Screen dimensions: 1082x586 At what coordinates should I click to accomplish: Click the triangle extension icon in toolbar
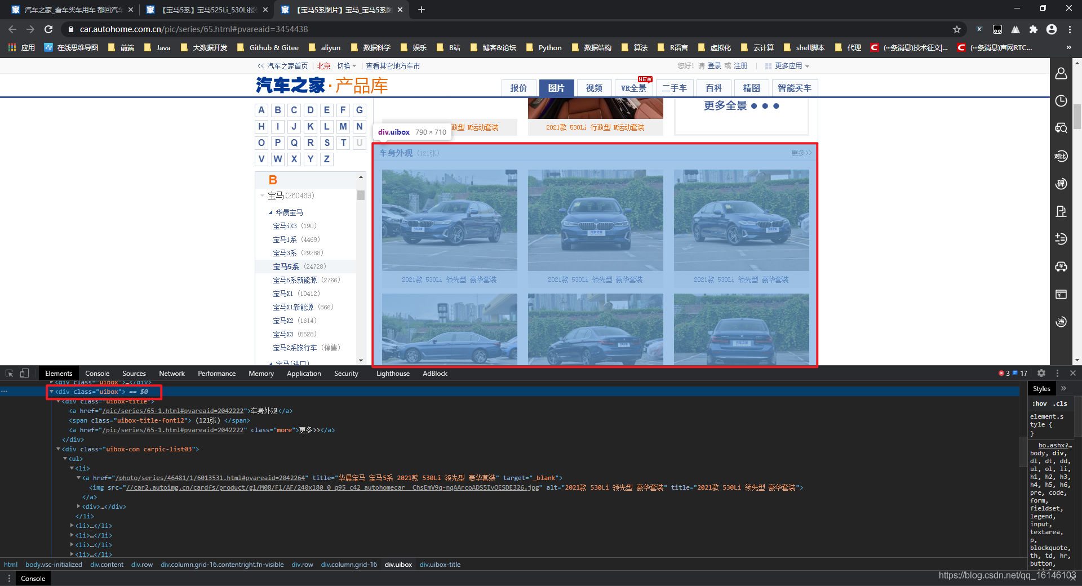tap(1016, 29)
